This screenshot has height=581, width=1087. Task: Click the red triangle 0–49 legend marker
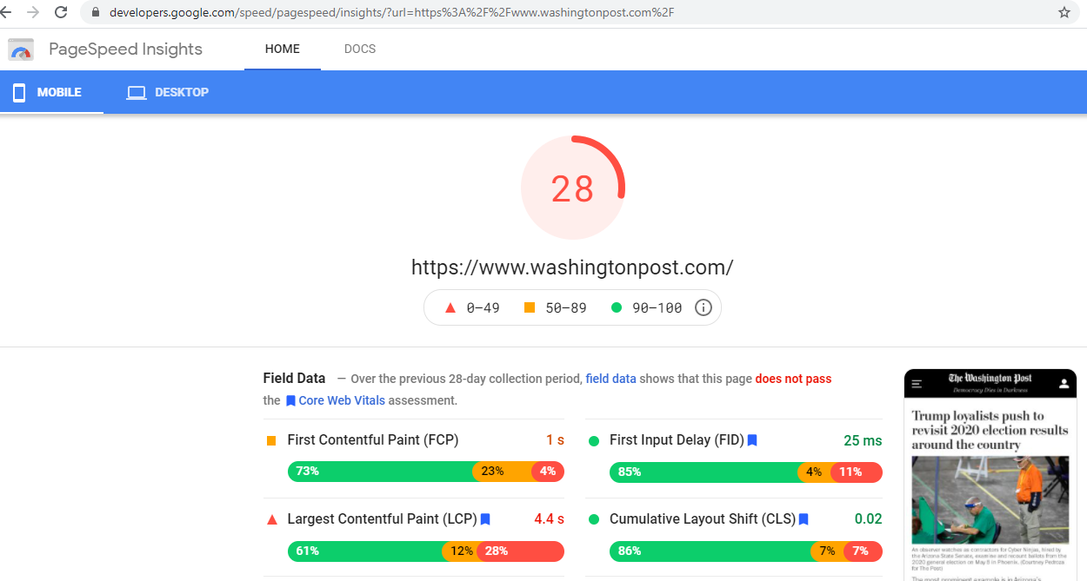[450, 307]
